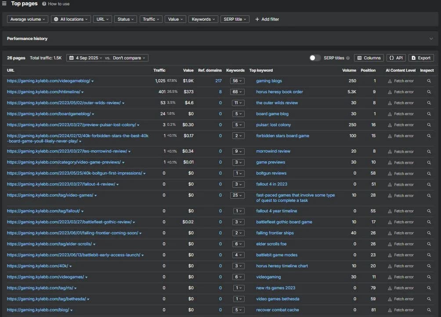Open the elder scrolls foe keyword link
The width and height of the screenshot is (441, 317).
pos(271,244)
